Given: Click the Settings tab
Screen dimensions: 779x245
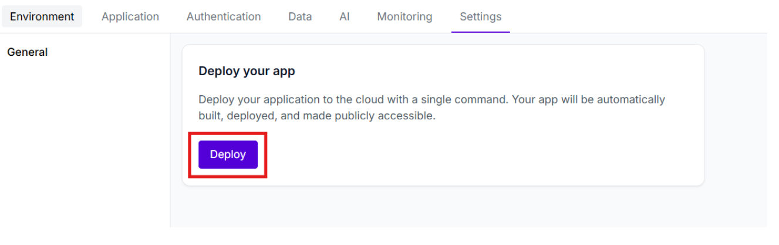Looking at the screenshot, I should click(x=480, y=16).
